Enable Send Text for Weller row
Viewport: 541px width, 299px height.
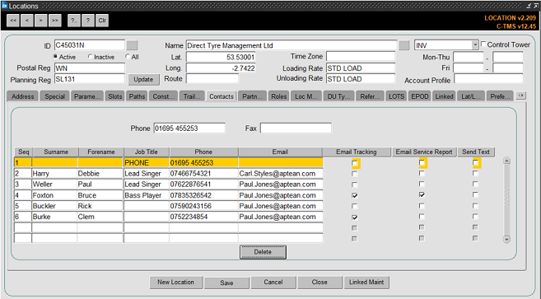point(475,184)
